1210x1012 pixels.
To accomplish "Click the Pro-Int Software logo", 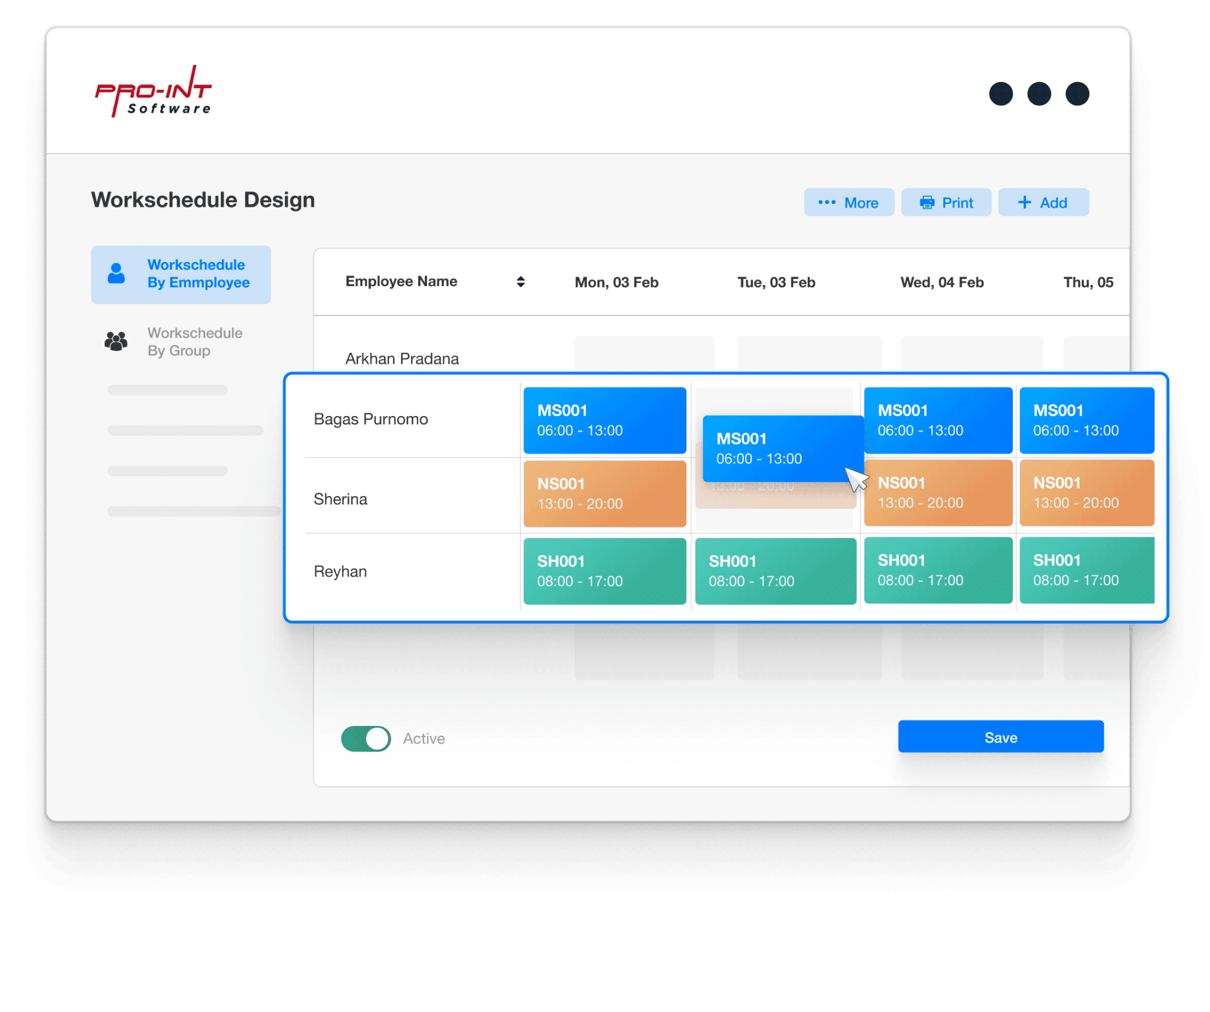I will [x=153, y=91].
